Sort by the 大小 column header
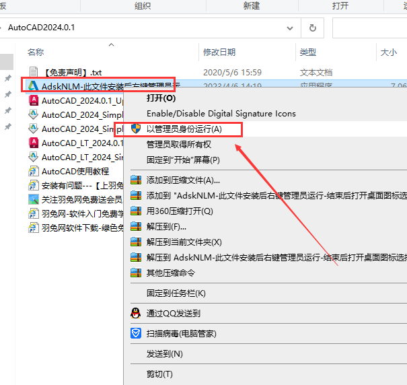 point(389,53)
